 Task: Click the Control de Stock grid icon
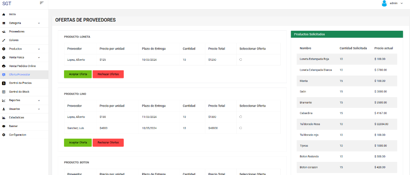pos(4,92)
